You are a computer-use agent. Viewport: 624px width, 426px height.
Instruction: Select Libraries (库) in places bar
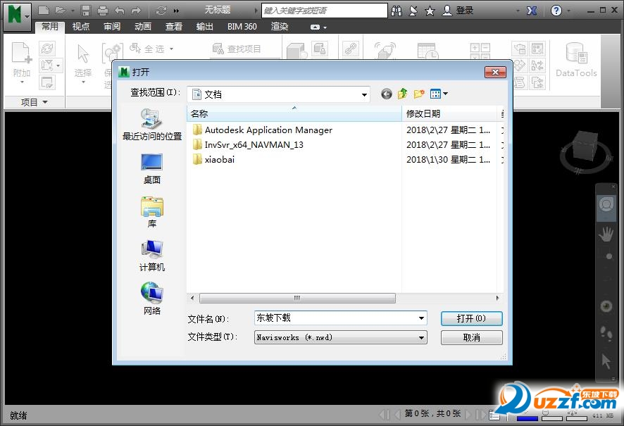[x=152, y=213]
